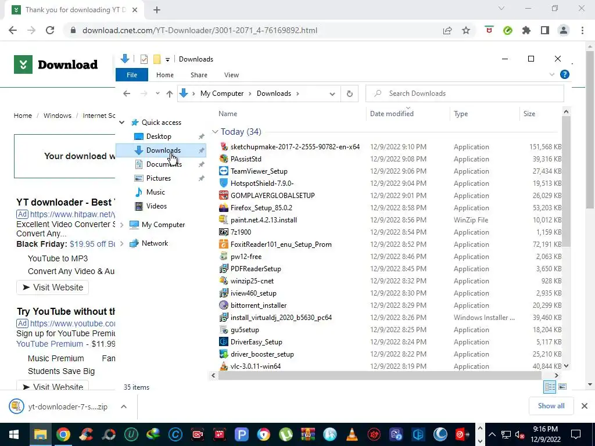This screenshot has width=595, height=446.
Task: Collapse the Quick access tree node
Action: 122,123
